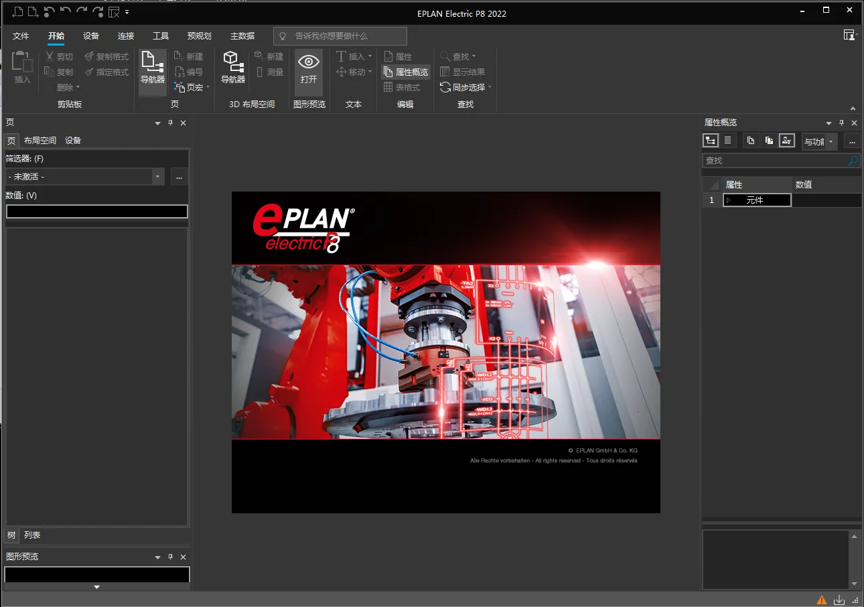Click the download icon in the status bar
This screenshot has width=864, height=607.
[x=839, y=600]
